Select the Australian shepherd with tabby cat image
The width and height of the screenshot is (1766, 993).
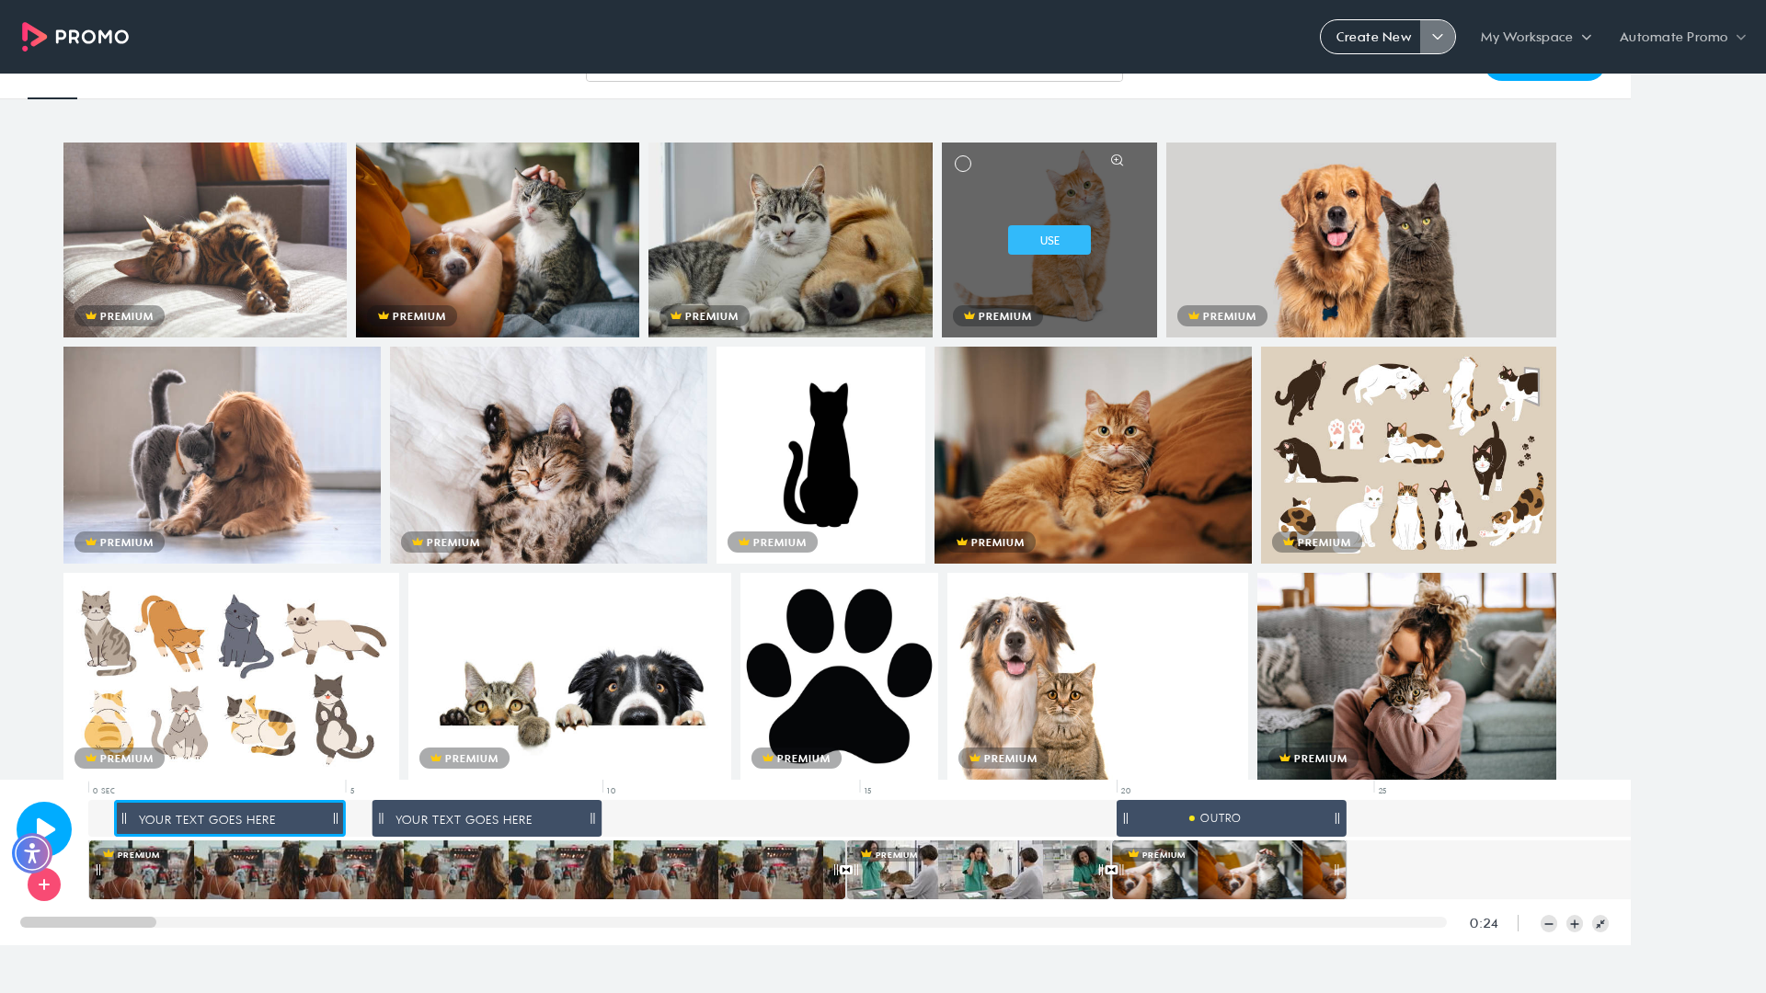pos(1097,677)
